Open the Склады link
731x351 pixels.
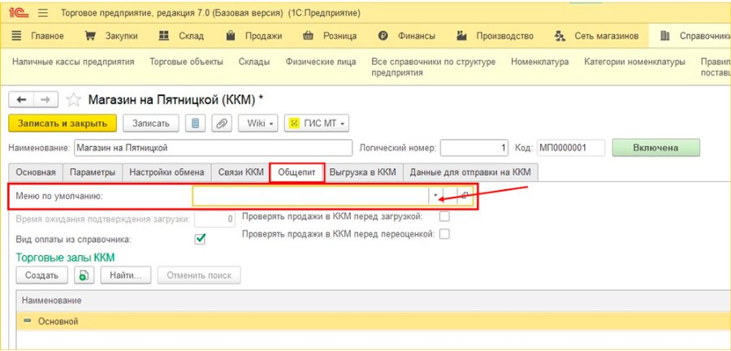pos(254,62)
